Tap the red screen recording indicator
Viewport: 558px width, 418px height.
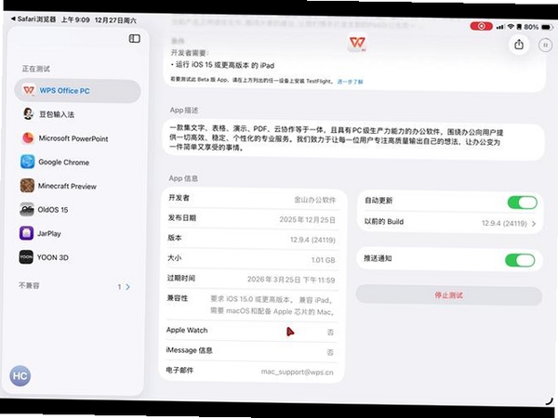[x=481, y=26]
